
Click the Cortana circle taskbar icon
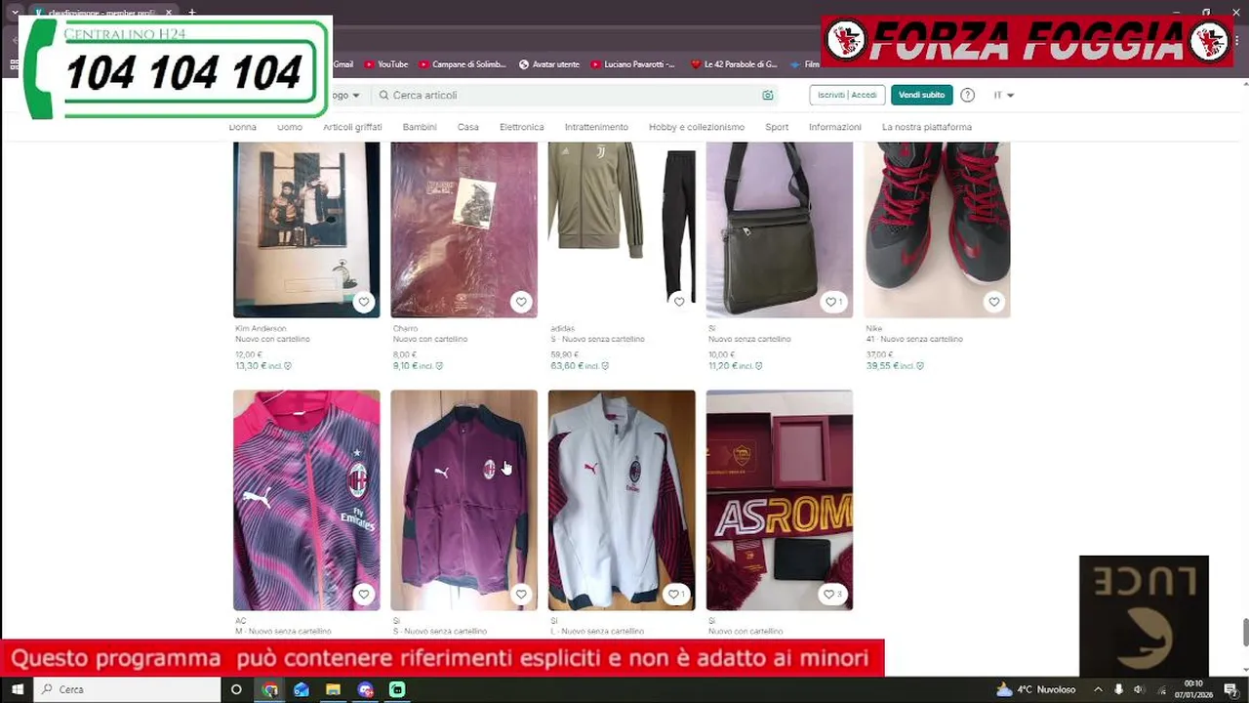coord(236,689)
